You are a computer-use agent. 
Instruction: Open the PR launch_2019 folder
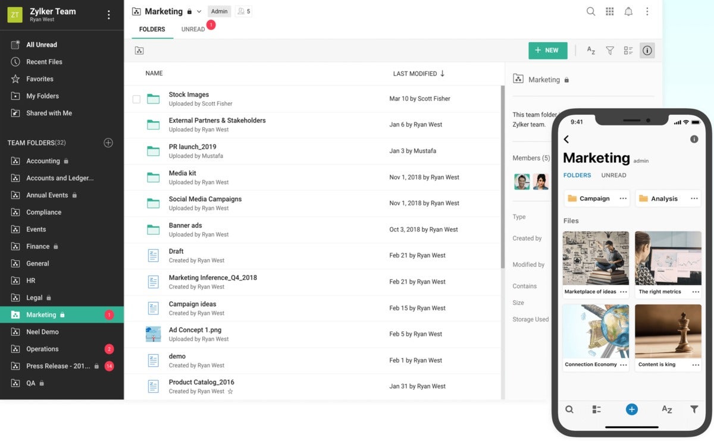(x=192, y=147)
